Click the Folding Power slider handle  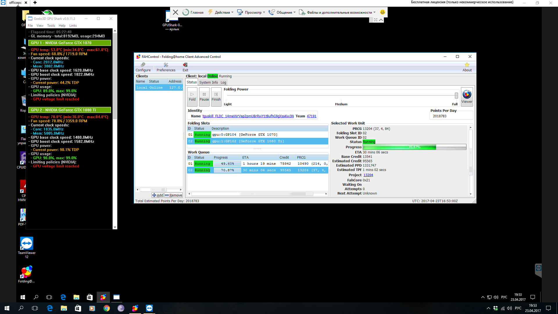456,95
